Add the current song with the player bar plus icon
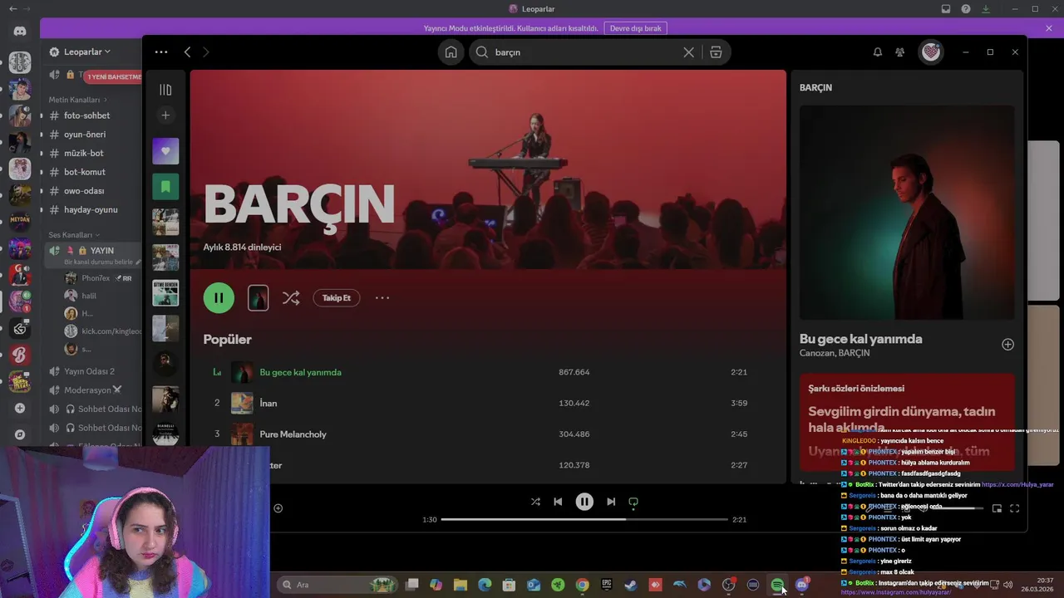The height and width of the screenshot is (598, 1064). pos(278,508)
